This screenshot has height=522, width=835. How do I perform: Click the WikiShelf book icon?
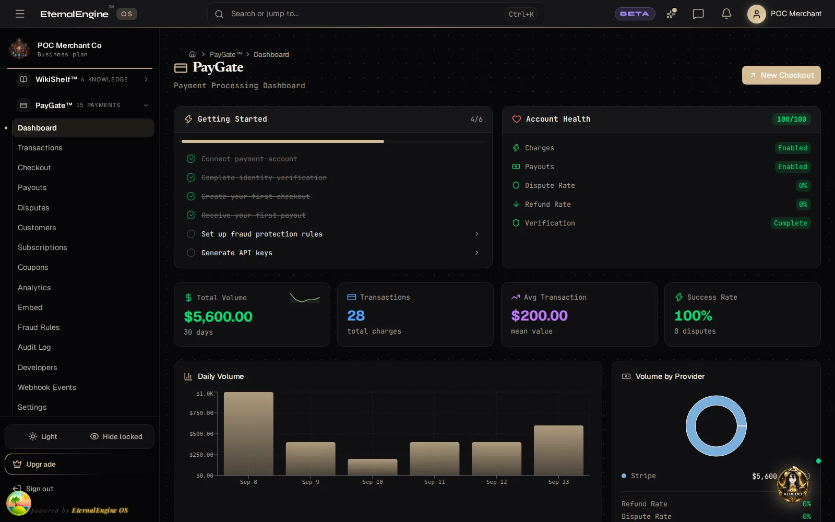(x=23, y=79)
